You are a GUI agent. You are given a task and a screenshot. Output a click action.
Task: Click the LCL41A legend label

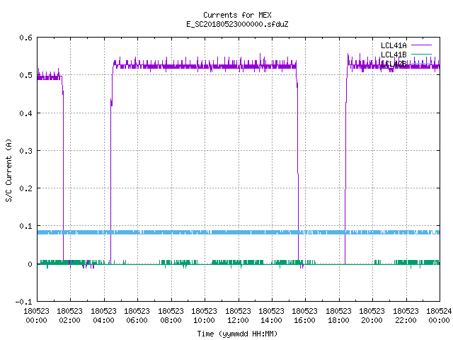click(x=394, y=45)
